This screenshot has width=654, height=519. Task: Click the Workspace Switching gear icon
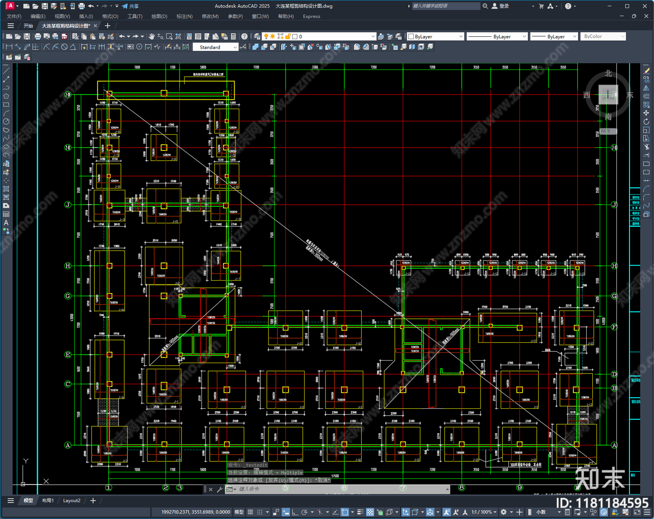pos(504,512)
